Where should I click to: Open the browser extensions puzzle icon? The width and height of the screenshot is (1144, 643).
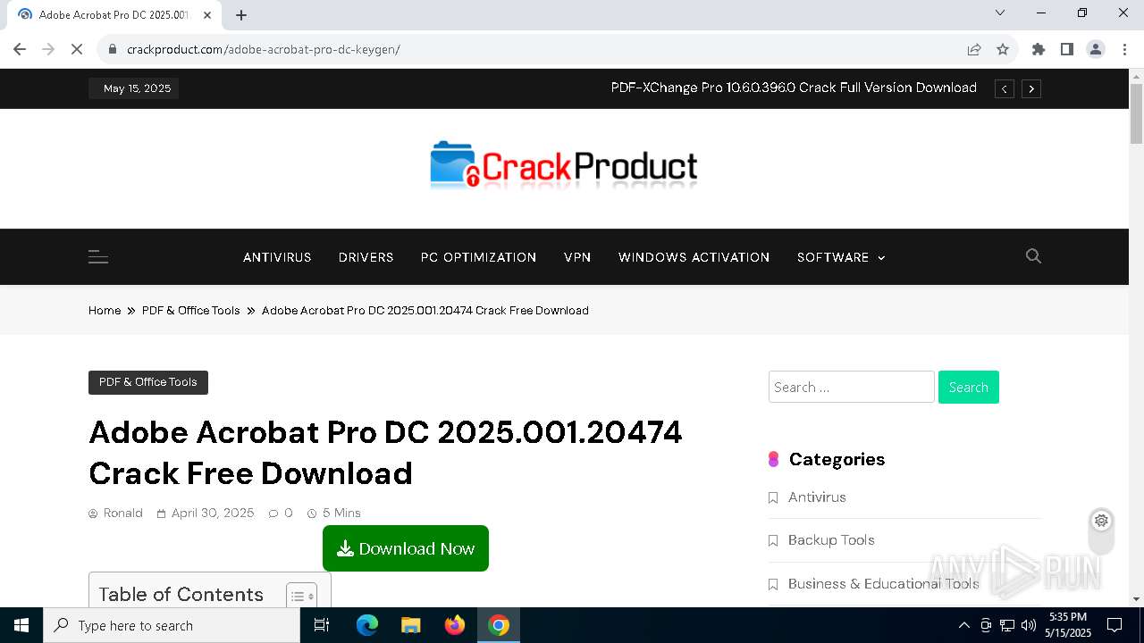[1039, 49]
